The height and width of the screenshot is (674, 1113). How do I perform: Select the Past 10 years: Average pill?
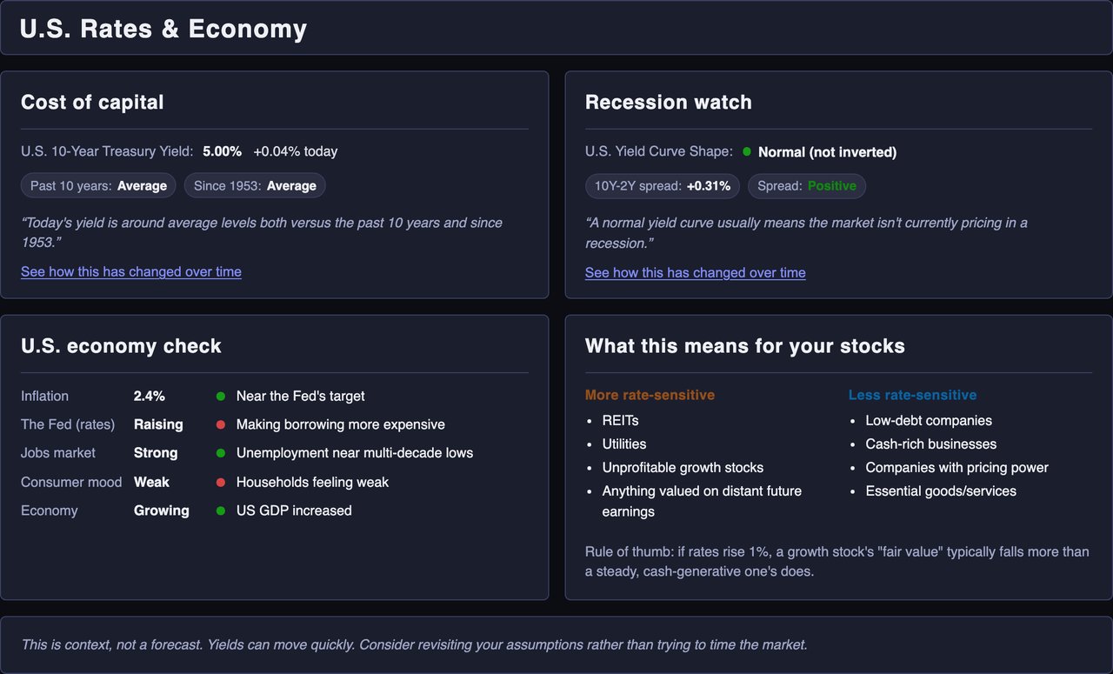98,185
